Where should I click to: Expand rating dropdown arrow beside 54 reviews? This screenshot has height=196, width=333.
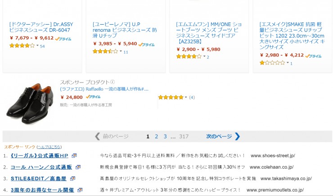pos(37,45)
